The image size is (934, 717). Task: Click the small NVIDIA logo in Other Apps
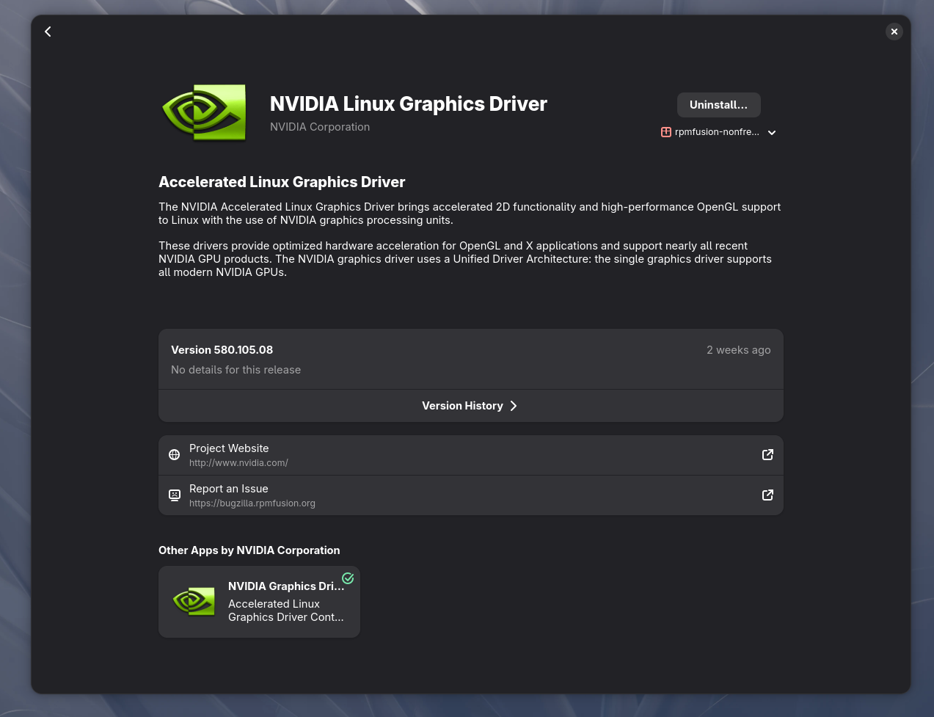194,602
